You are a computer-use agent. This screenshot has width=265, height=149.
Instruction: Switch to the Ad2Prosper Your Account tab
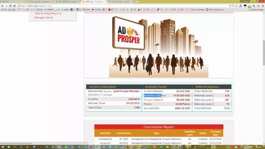(94, 2)
